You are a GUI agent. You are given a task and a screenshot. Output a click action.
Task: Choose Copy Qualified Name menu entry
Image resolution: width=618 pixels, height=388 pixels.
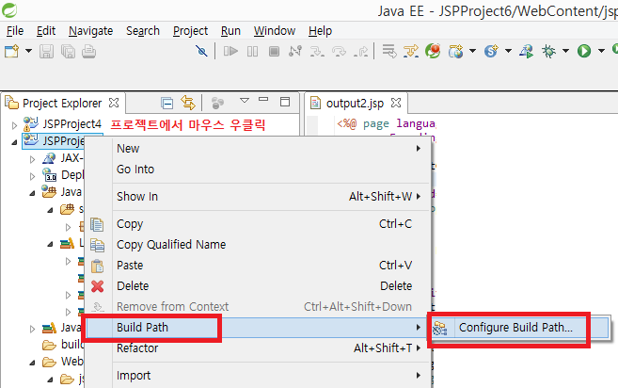170,244
